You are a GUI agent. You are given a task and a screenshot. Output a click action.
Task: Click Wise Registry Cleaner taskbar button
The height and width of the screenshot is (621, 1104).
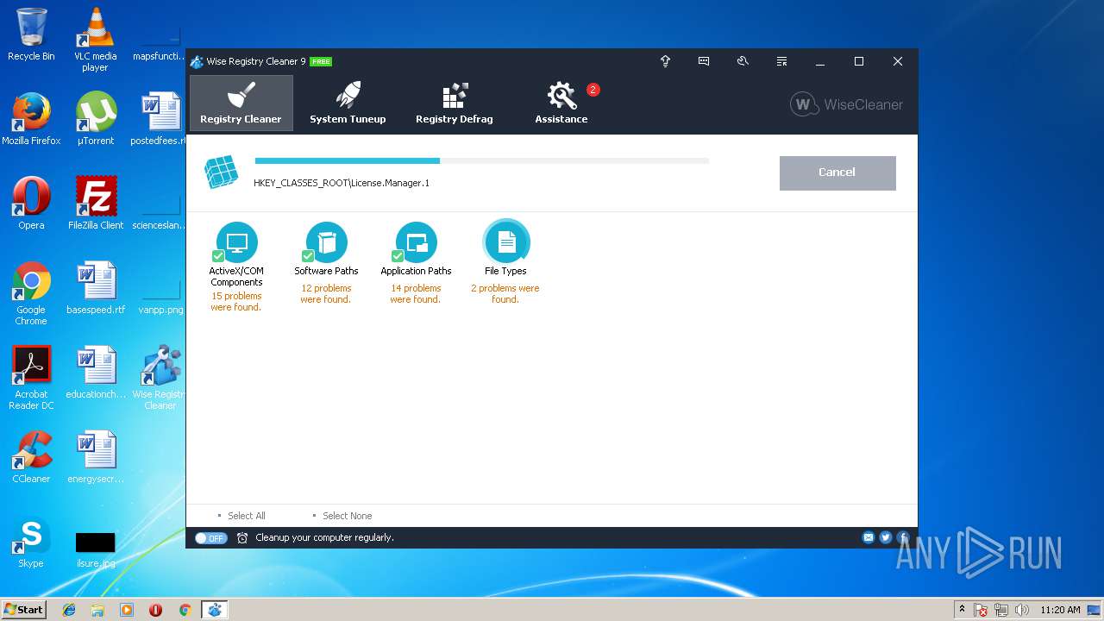(214, 610)
